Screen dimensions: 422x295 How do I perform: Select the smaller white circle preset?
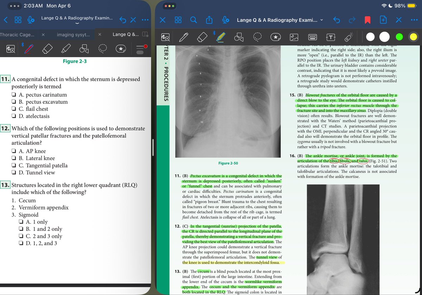(x=370, y=37)
